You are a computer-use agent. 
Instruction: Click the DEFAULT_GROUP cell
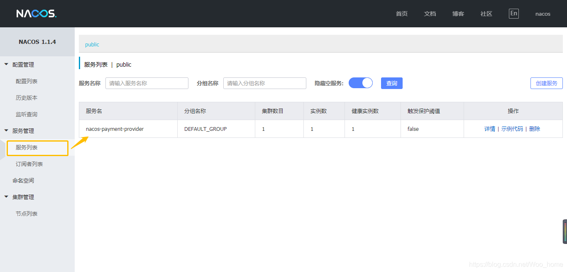pos(216,129)
